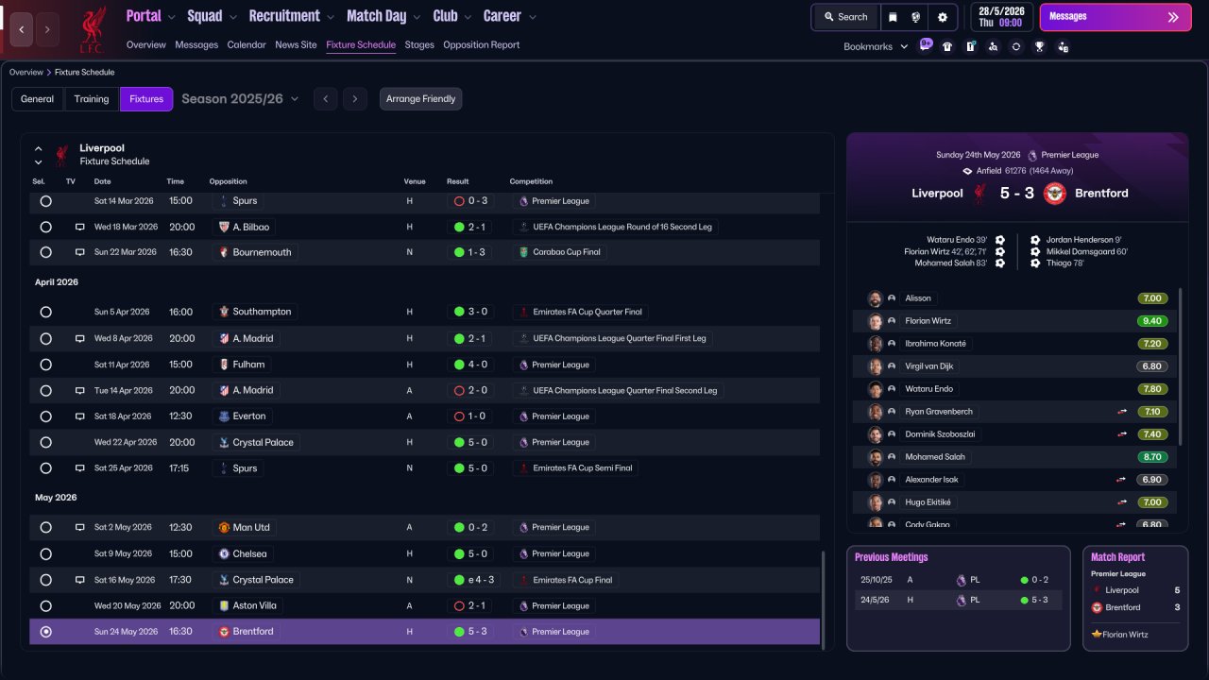
Task: Select radio button for Everton fixture
Action: pos(45,416)
